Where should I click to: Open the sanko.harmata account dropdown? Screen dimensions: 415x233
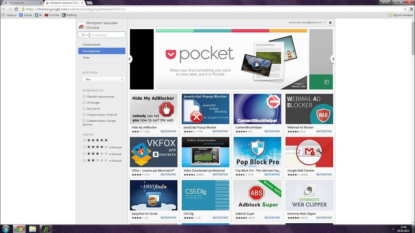307,22
